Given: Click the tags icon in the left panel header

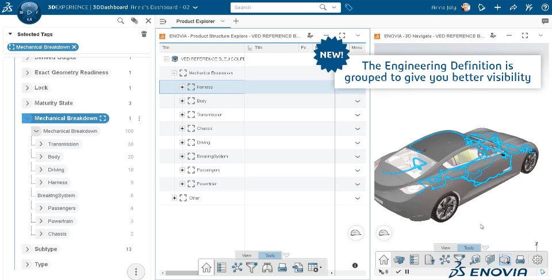Looking at the screenshot, I should (135, 21).
